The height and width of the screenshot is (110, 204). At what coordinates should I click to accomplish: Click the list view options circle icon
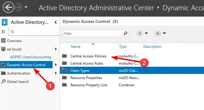[139, 33]
